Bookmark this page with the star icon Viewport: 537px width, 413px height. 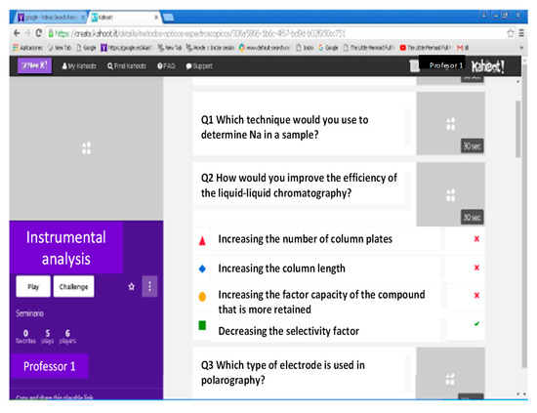pyautogui.click(x=511, y=33)
